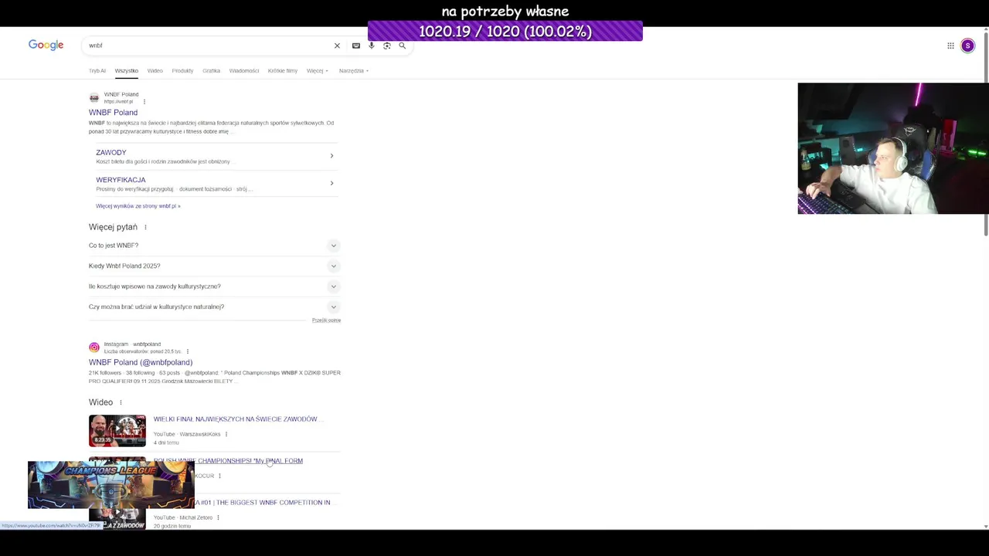Select the Wszystko tab
This screenshot has width=989, height=556.
127,71
